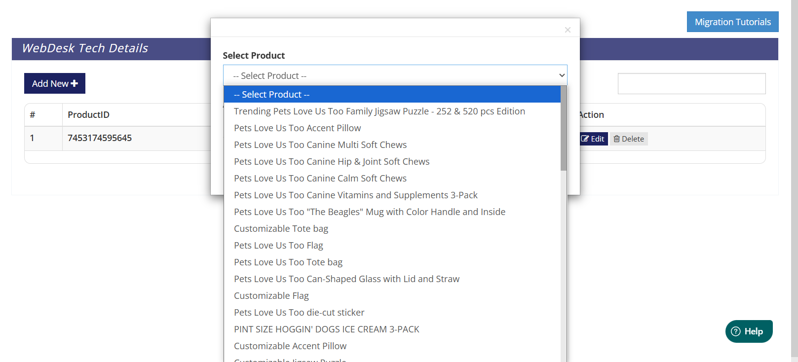Select Pets Love Us Too Accent Pillow

[392, 128]
